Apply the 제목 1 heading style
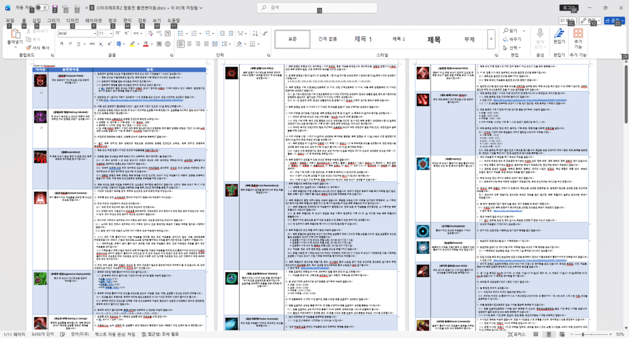Screen dimensions: 629x338 (x=363, y=39)
